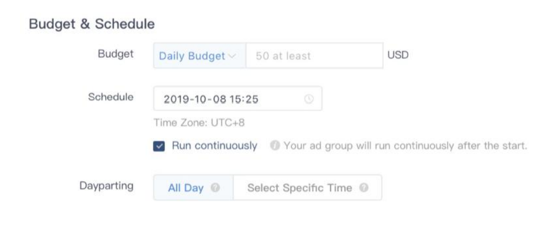Switch to Select Specific Time option
560x230 pixels.
pyautogui.click(x=299, y=188)
